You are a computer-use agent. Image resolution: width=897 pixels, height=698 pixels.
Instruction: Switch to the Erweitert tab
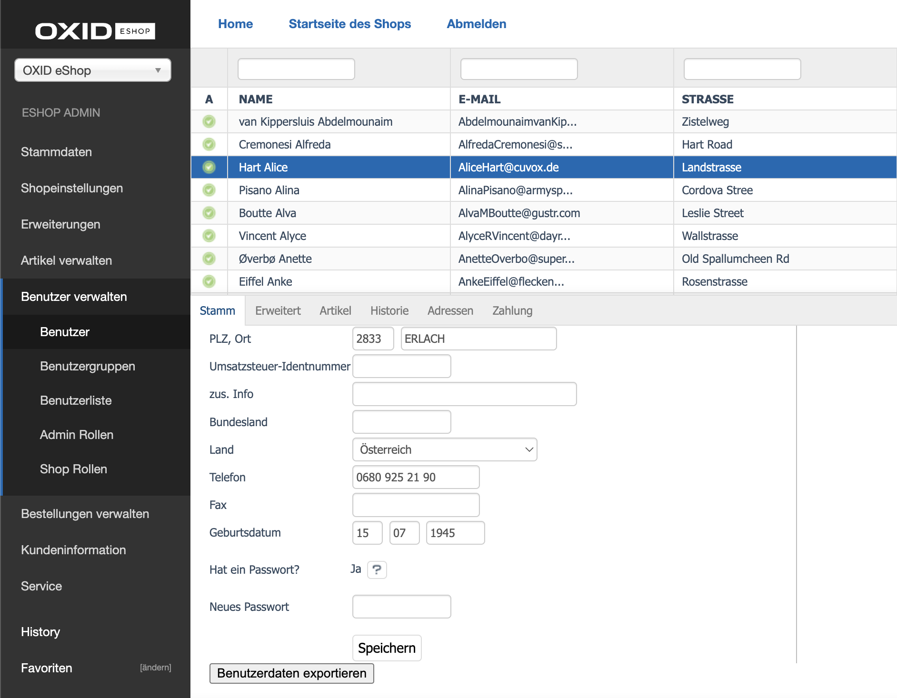(x=278, y=311)
